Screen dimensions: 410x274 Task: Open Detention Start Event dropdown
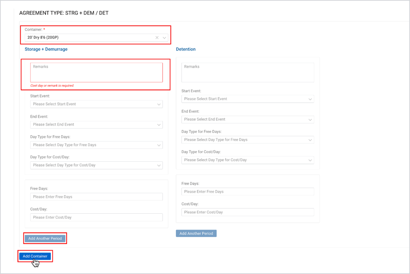[x=248, y=99]
